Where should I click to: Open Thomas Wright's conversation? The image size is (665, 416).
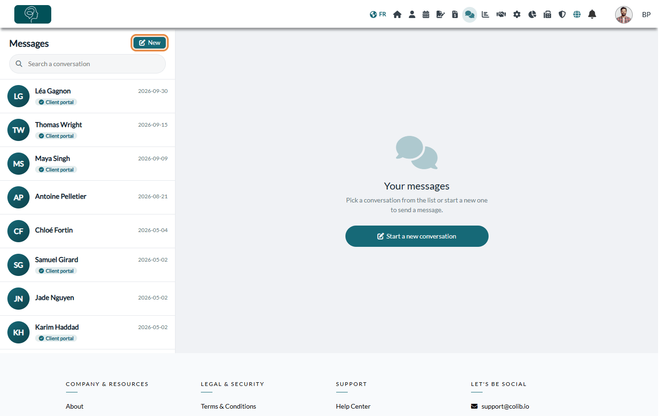87,130
